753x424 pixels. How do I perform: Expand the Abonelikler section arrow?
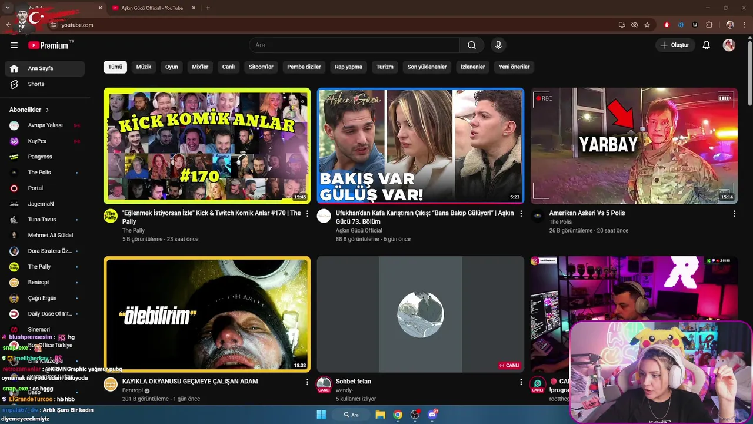coord(48,110)
